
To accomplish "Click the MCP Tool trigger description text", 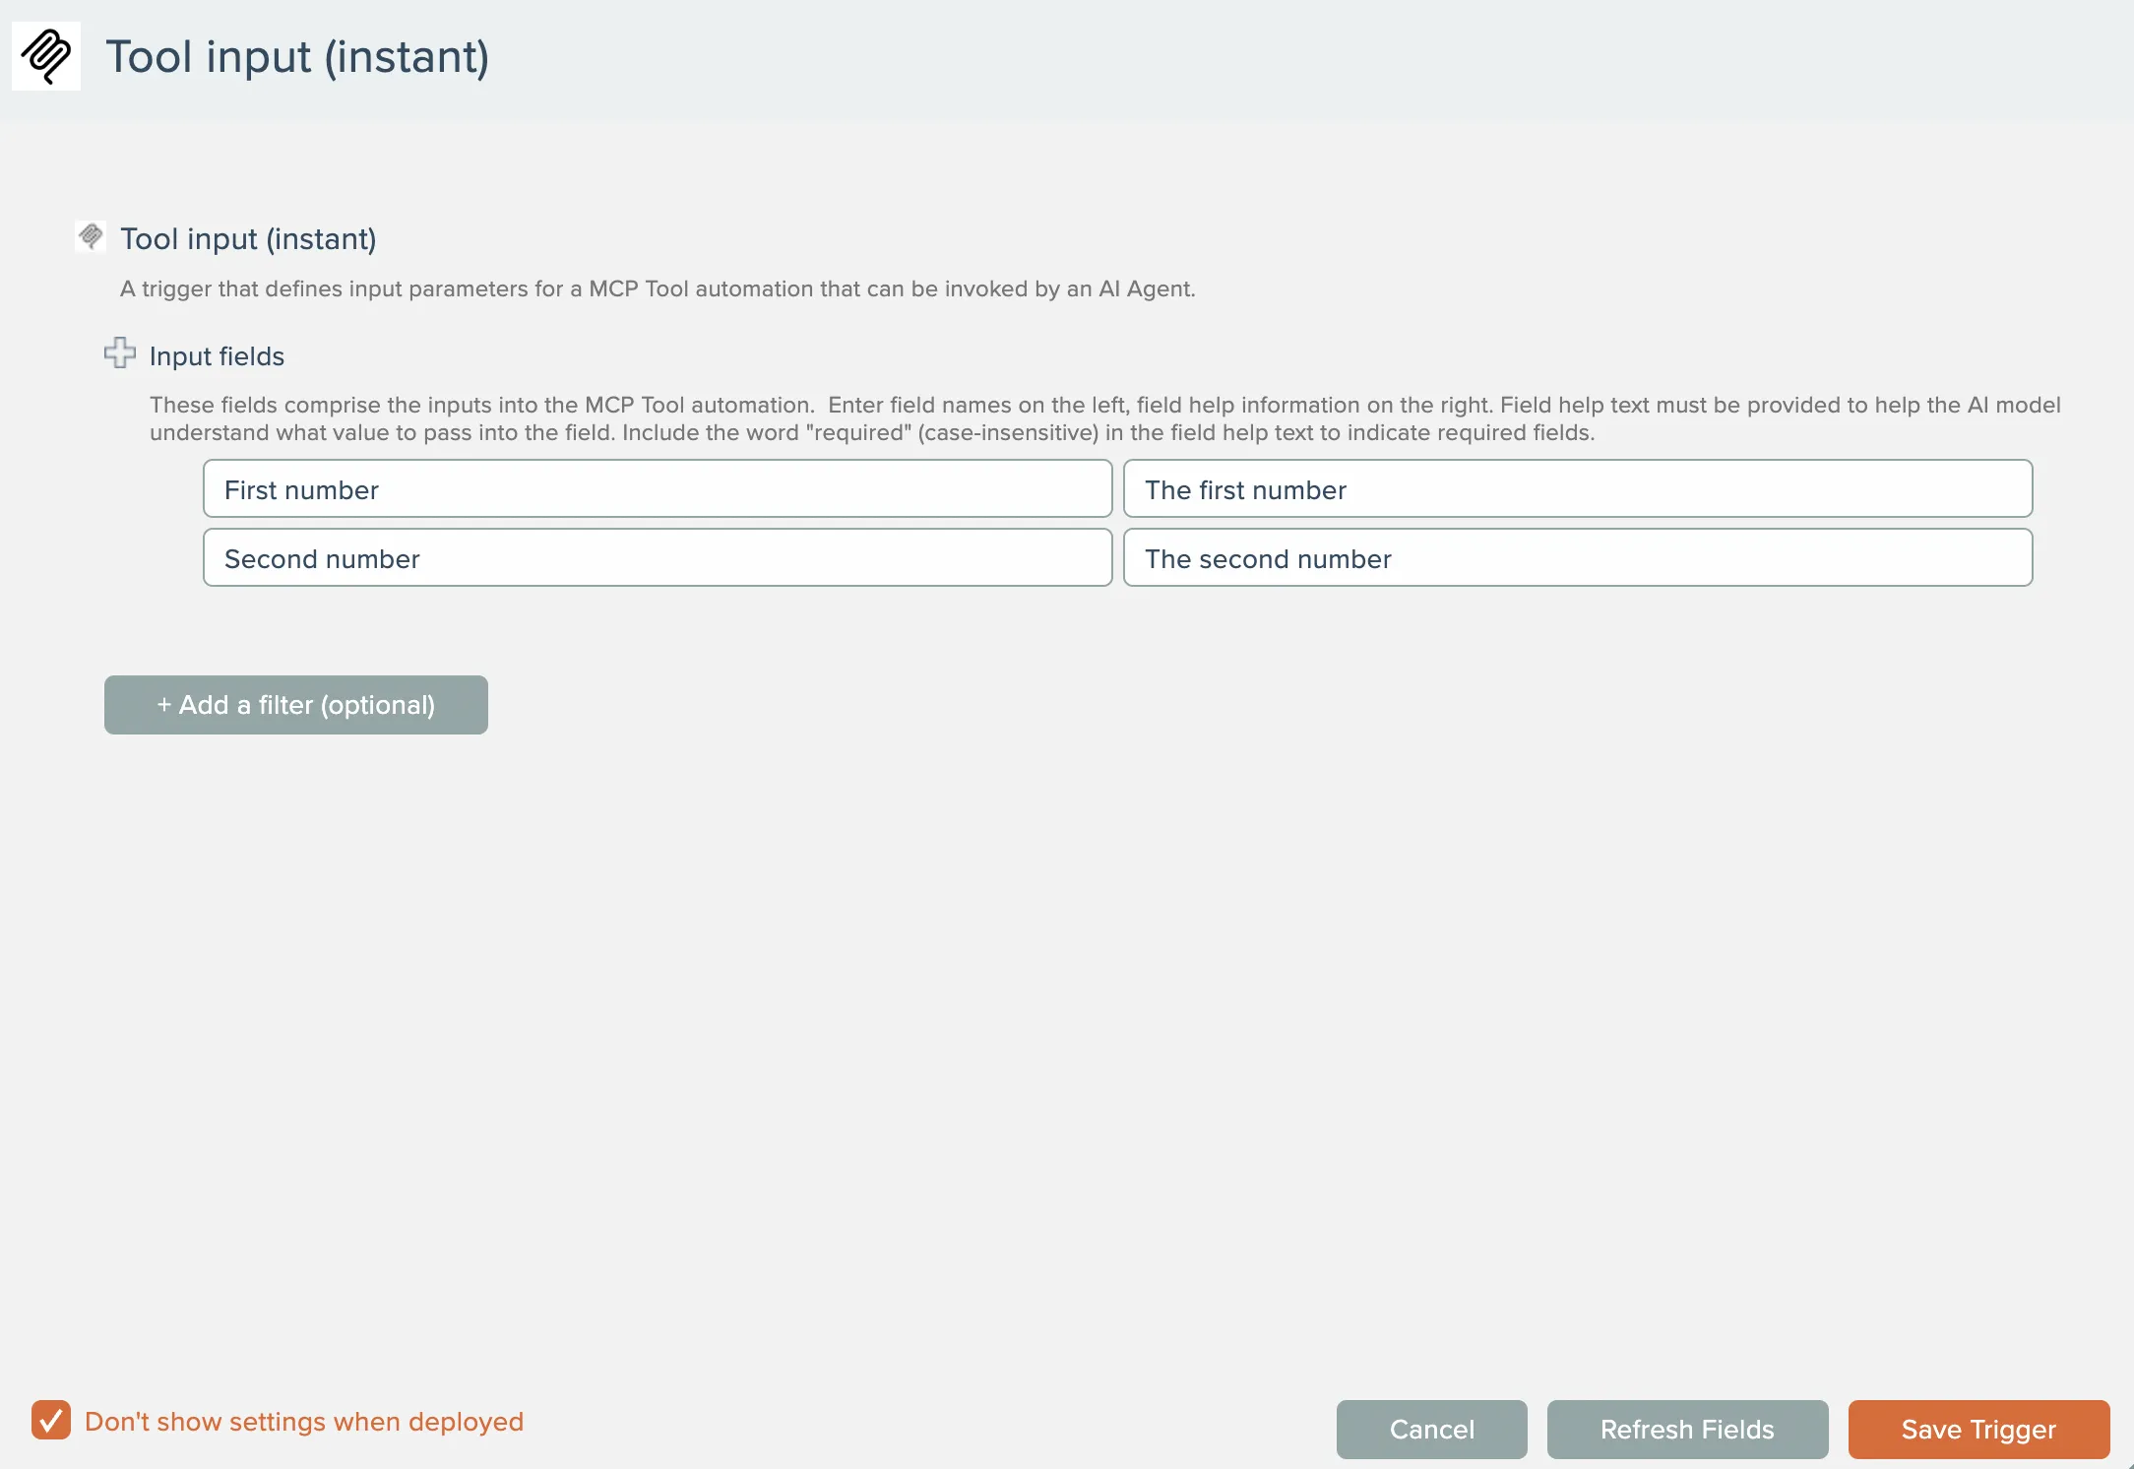I will coord(657,289).
